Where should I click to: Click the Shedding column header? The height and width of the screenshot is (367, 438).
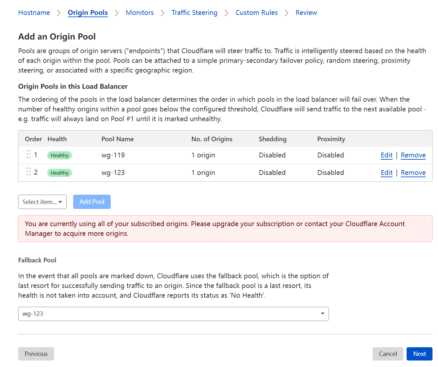(273, 139)
